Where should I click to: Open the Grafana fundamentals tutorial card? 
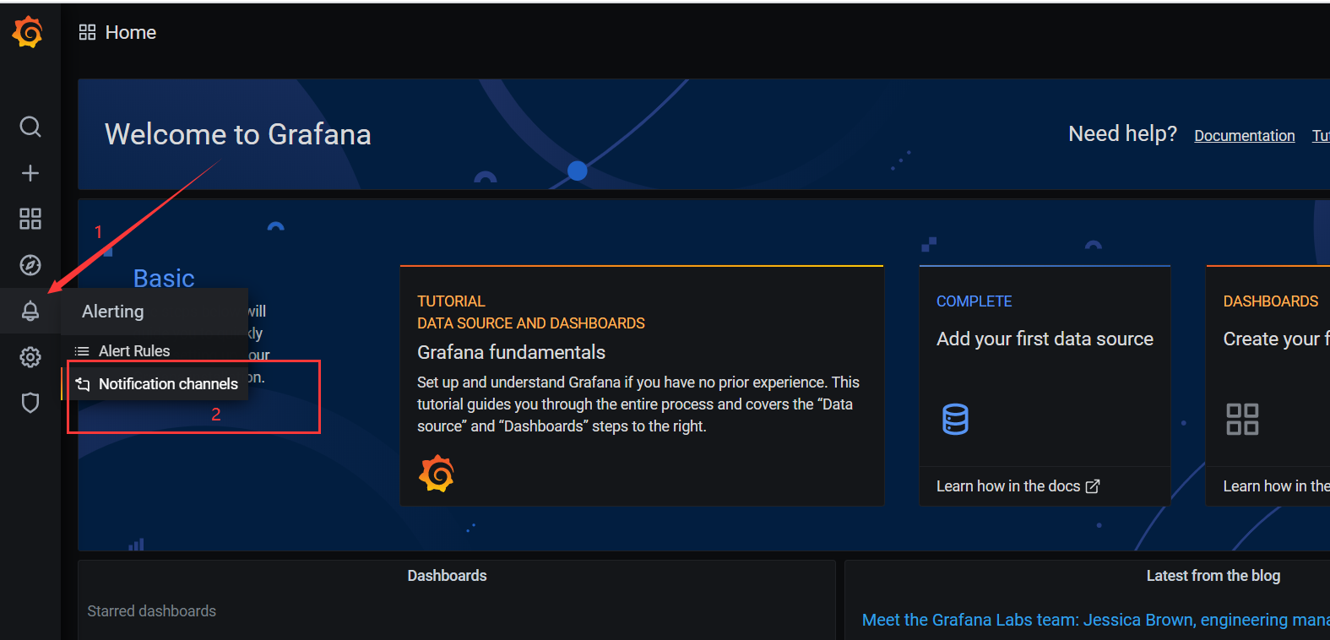click(x=511, y=352)
